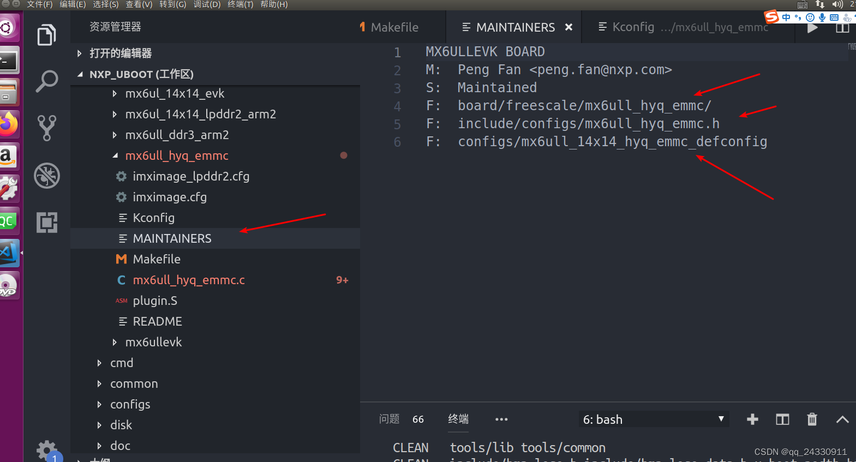This screenshot has width=856, height=462.
Task: Click the split editor icon
Action: pyautogui.click(x=842, y=27)
